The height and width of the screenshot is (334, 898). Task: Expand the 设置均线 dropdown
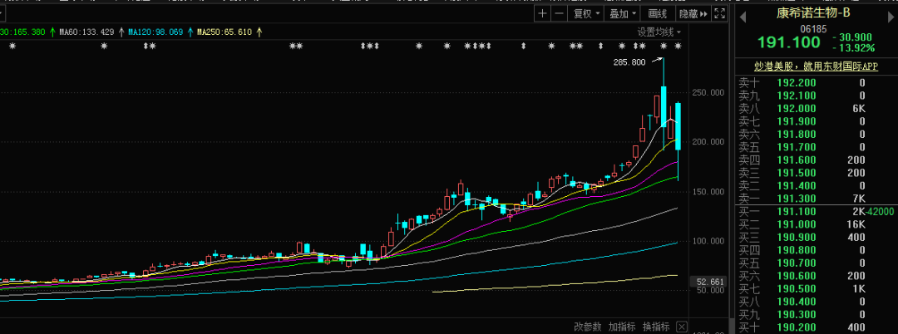point(659,32)
